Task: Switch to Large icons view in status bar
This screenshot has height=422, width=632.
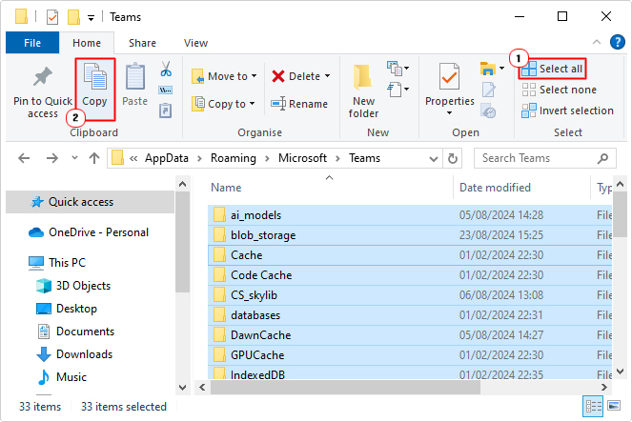Action: 614,406
